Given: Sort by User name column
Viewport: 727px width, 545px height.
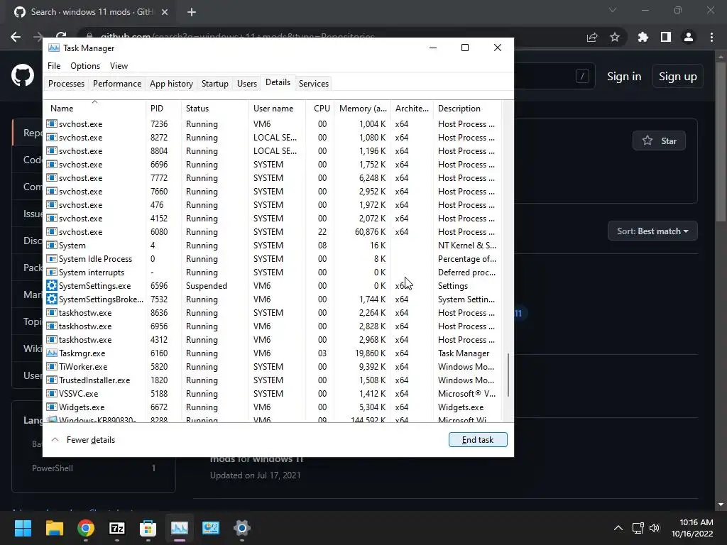Looking at the screenshot, I should 278,108.
